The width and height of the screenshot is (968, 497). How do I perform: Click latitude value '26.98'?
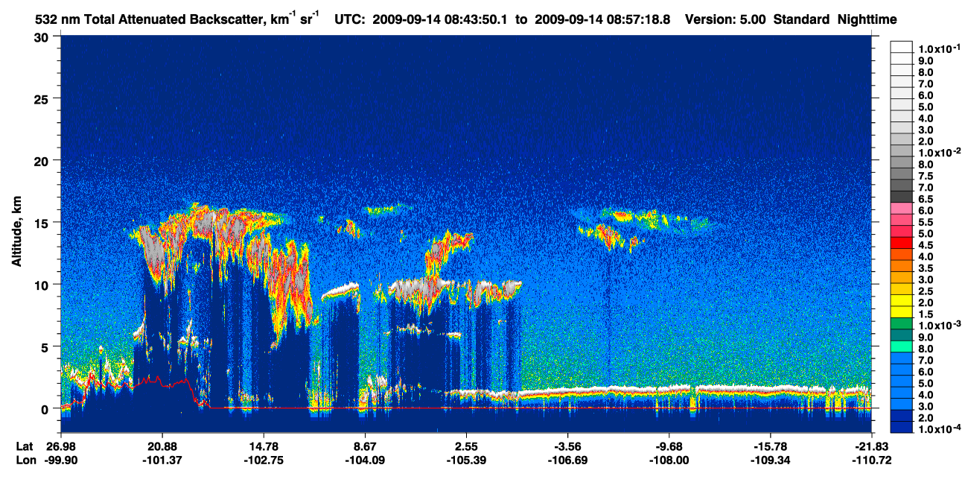point(61,446)
